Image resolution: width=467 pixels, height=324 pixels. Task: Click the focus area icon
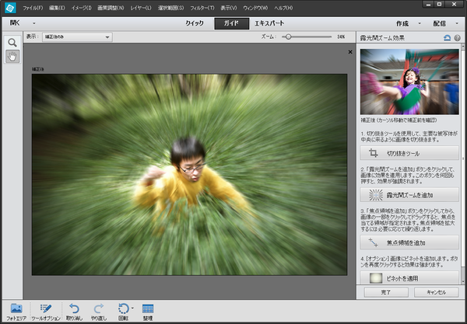(373, 242)
